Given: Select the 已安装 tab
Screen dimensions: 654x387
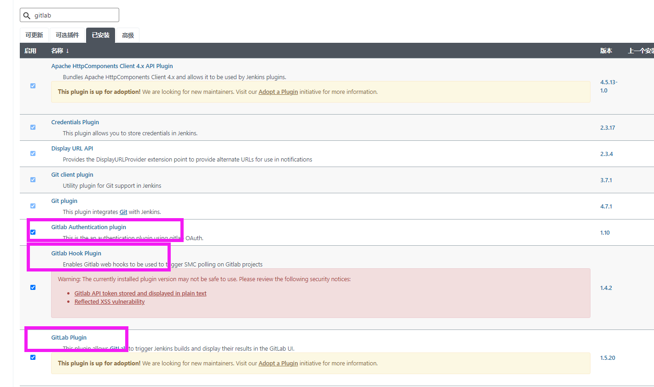Looking at the screenshot, I should pos(100,35).
